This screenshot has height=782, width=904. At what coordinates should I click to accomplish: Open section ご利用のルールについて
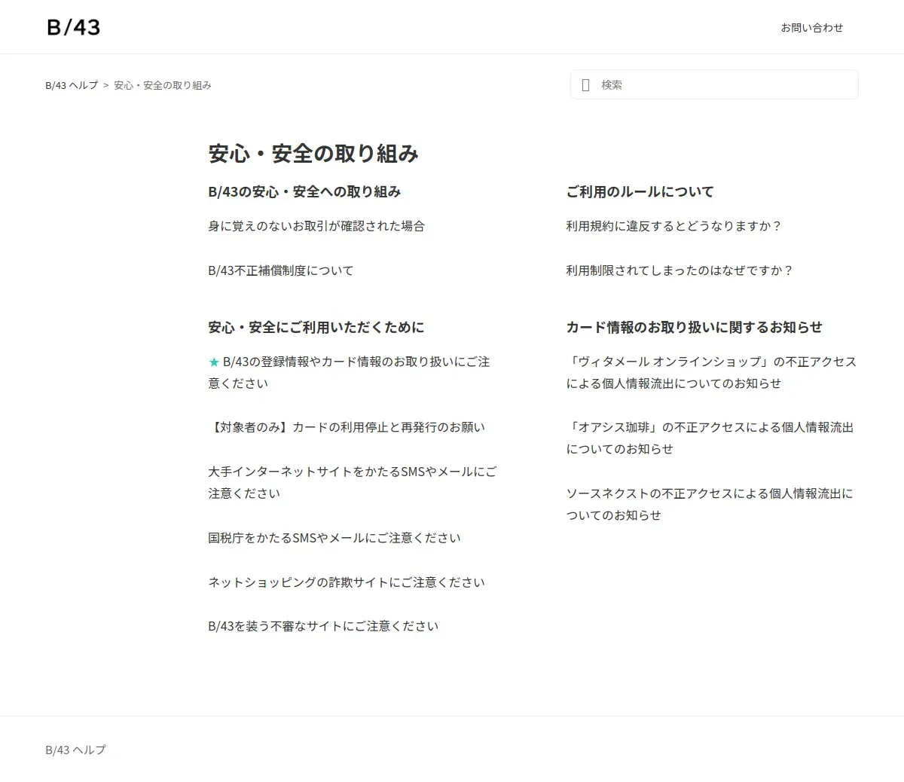(640, 192)
